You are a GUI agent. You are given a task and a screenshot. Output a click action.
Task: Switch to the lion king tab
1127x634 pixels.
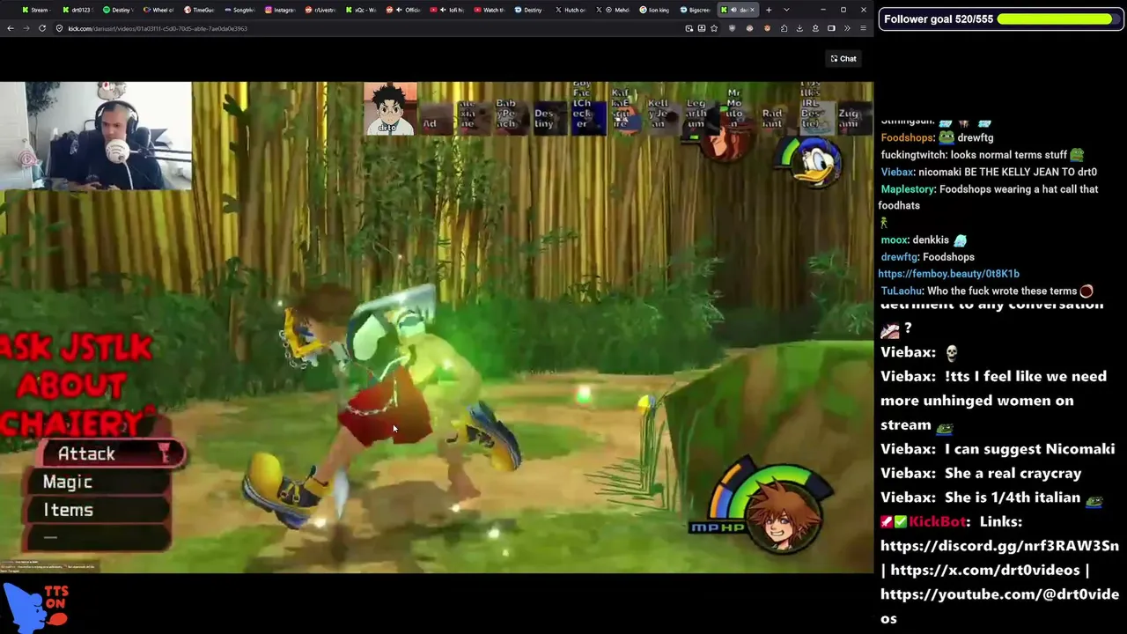654,10
